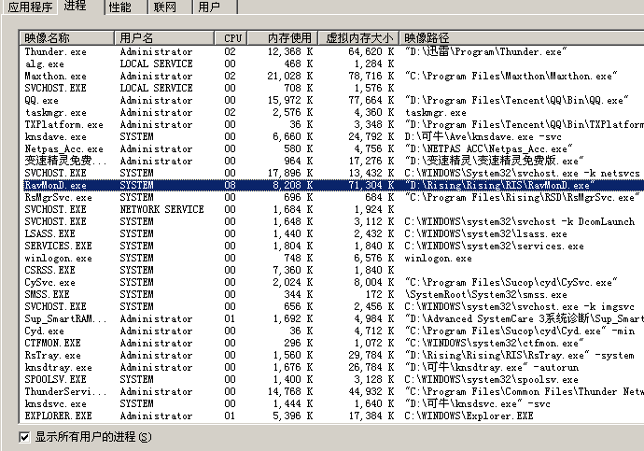Select the SERVICES.EXE process
644x451 pixels.
pos(332,246)
